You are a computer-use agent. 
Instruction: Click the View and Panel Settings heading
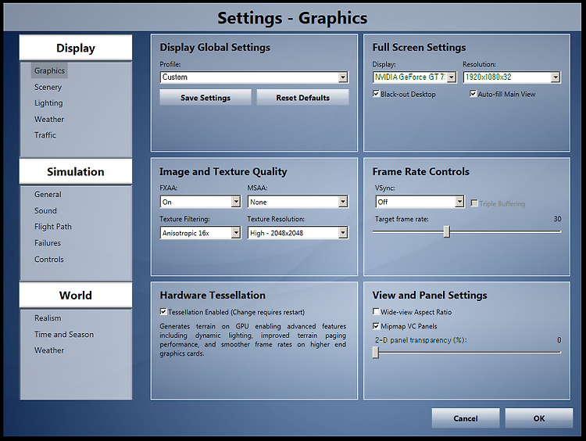(430, 295)
